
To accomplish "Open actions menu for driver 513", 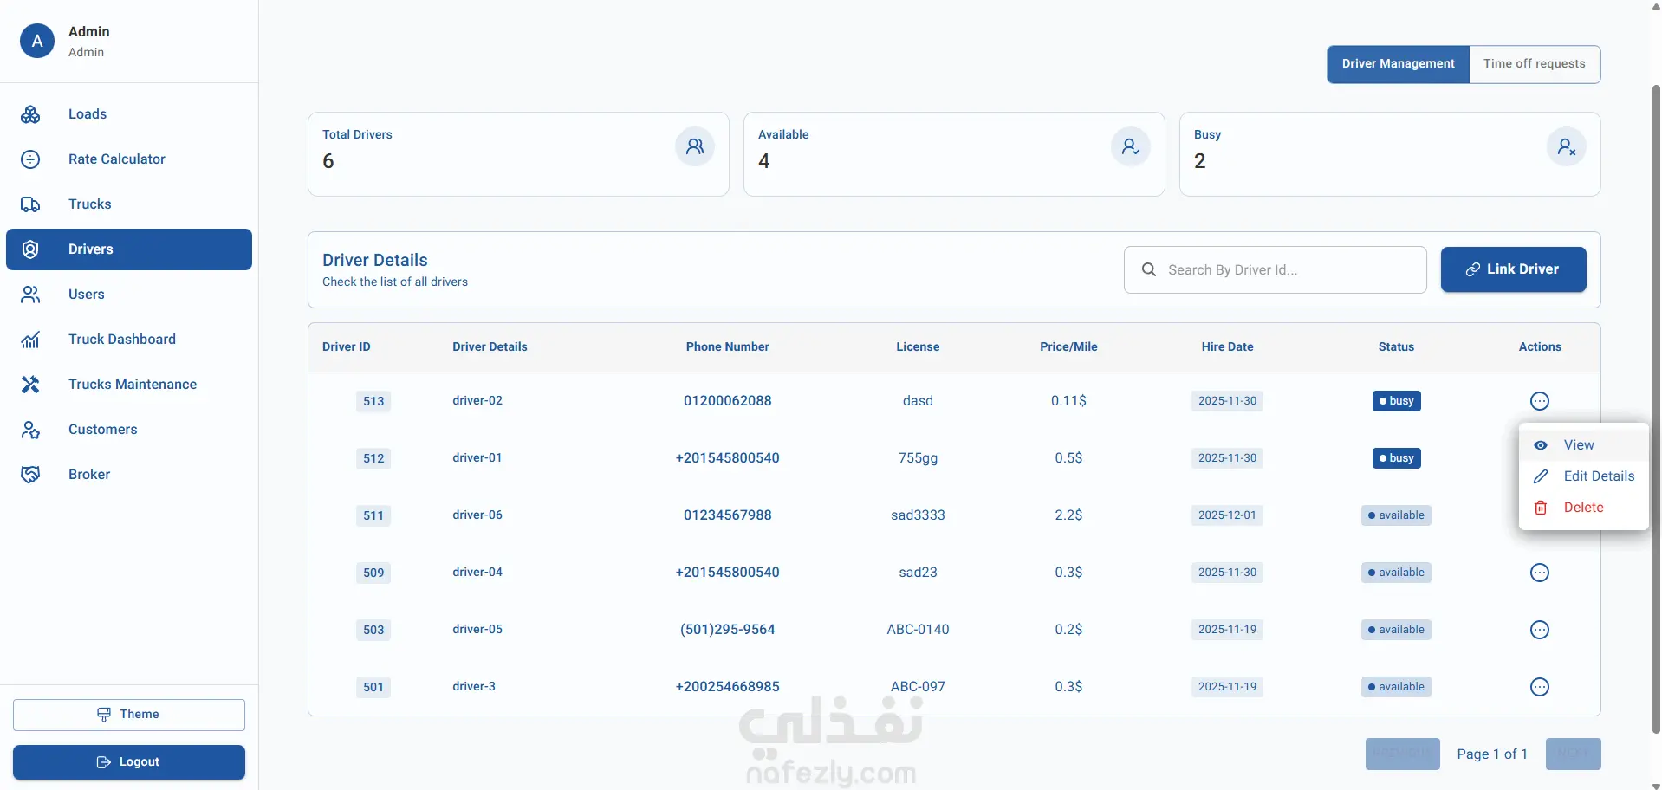I will [x=1540, y=401].
